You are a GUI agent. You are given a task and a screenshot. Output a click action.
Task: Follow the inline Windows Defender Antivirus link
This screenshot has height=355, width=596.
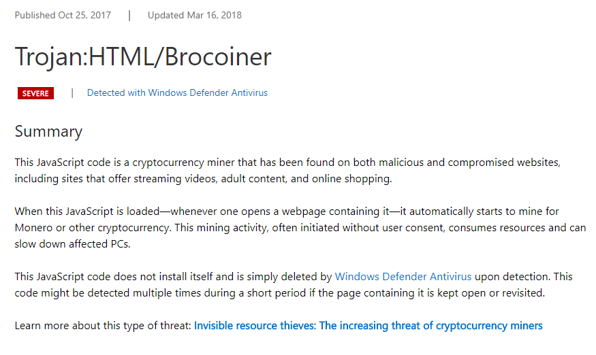pos(403,276)
